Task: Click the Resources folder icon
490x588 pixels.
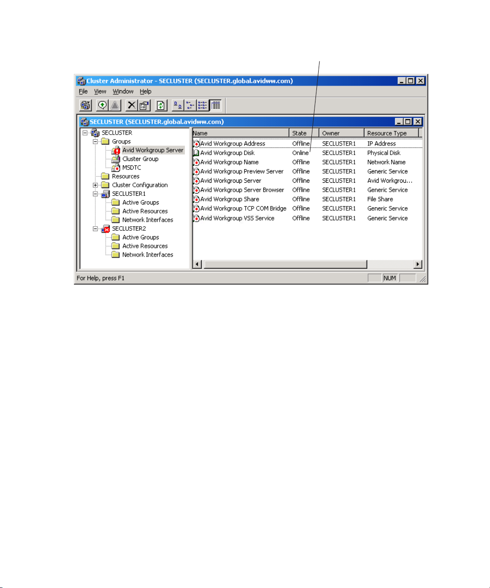Action: point(105,176)
